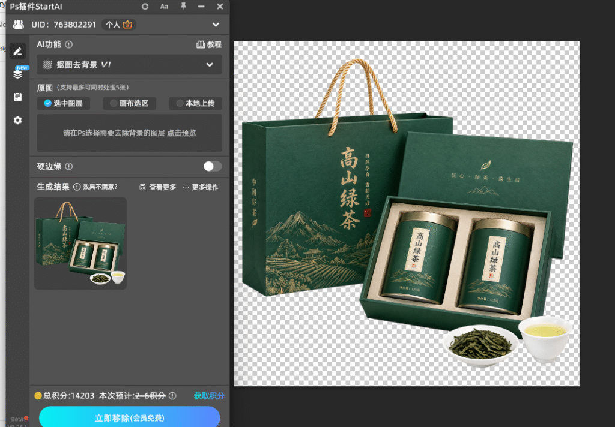Click the 效果不满意? link
The width and height of the screenshot is (615, 427).
point(100,187)
